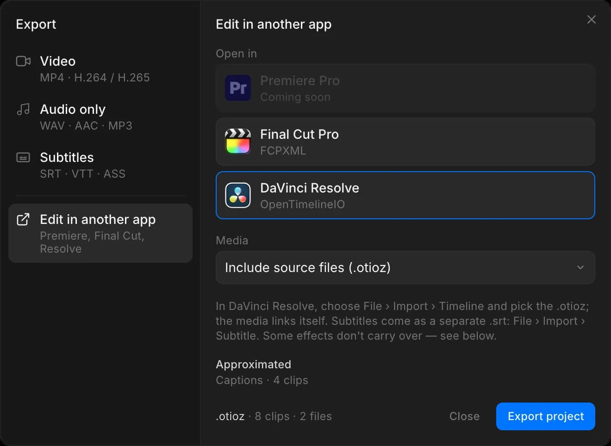
Task: Choose Final Cut Pro as target app
Action: coord(405,142)
